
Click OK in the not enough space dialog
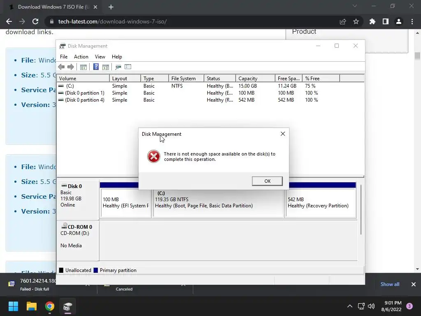pos(267,181)
